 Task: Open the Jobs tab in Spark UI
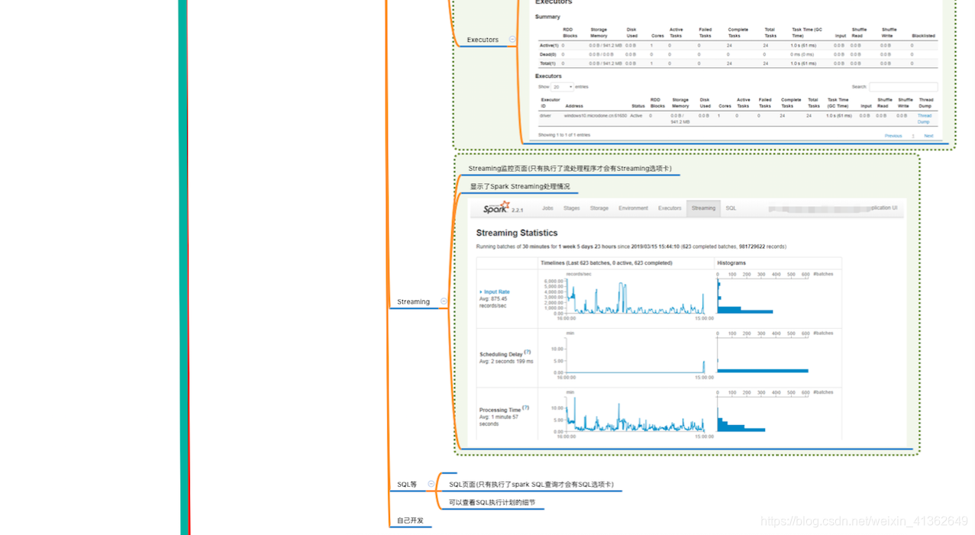click(x=547, y=208)
